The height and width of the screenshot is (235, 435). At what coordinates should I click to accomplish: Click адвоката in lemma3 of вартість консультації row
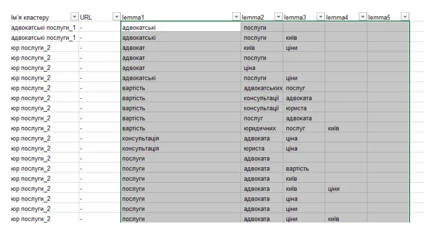pyautogui.click(x=304, y=98)
